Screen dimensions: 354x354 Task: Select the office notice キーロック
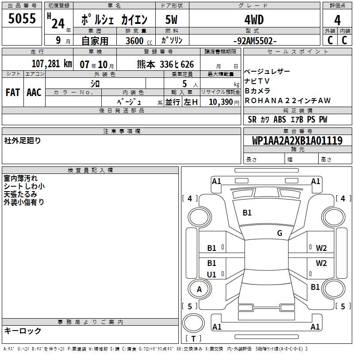pos(23,331)
